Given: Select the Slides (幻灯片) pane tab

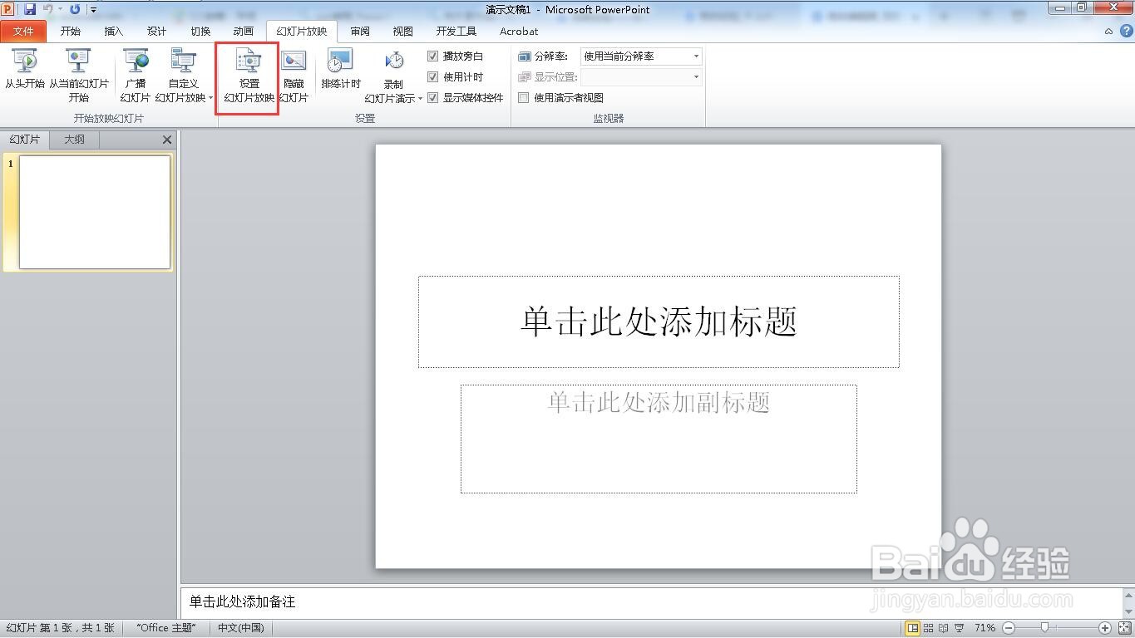Looking at the screenshot, I should pos(25,140).
